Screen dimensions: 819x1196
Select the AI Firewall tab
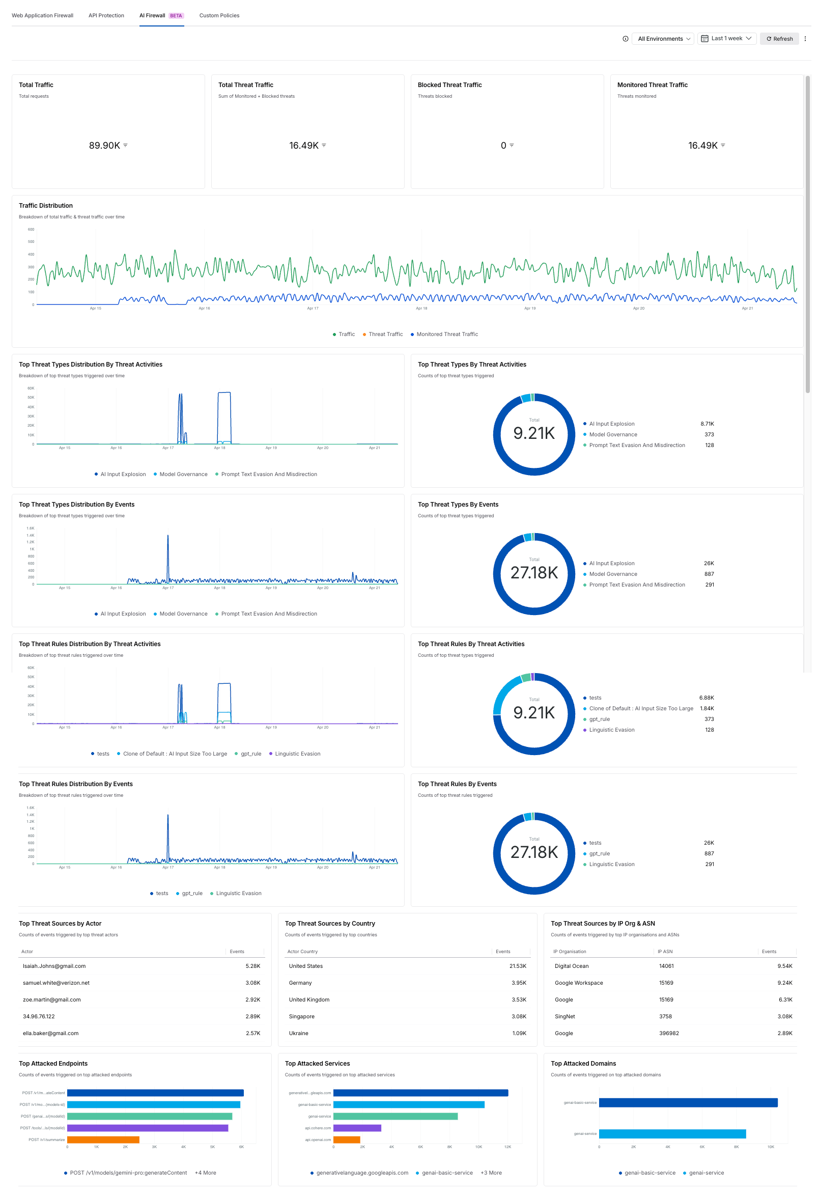tap(161, 15)
